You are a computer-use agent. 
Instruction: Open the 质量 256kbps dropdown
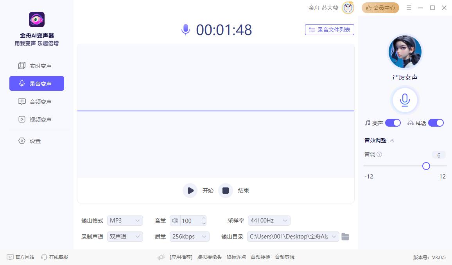click(189, 237)
